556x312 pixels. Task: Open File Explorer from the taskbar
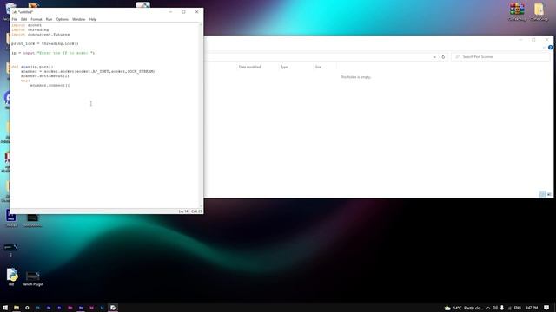[17, 308]
